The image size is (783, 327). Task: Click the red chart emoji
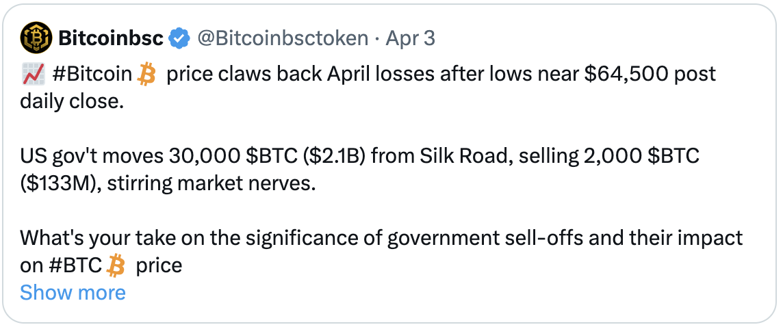click(34, 75)
